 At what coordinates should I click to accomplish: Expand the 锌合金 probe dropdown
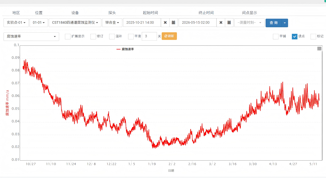[112, 22]
